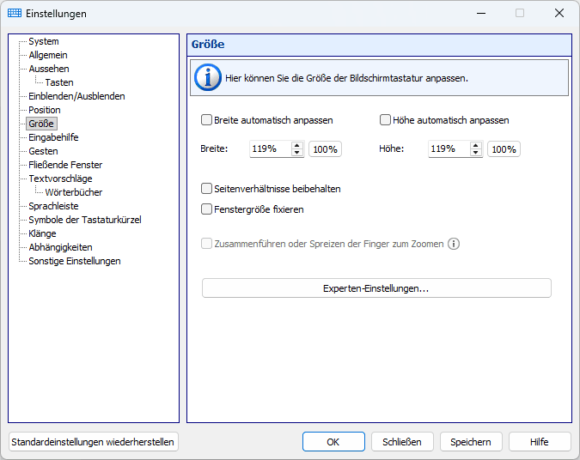580x460 pixels.
Task: Select System in the settings tree
Action: pos(44,41)
